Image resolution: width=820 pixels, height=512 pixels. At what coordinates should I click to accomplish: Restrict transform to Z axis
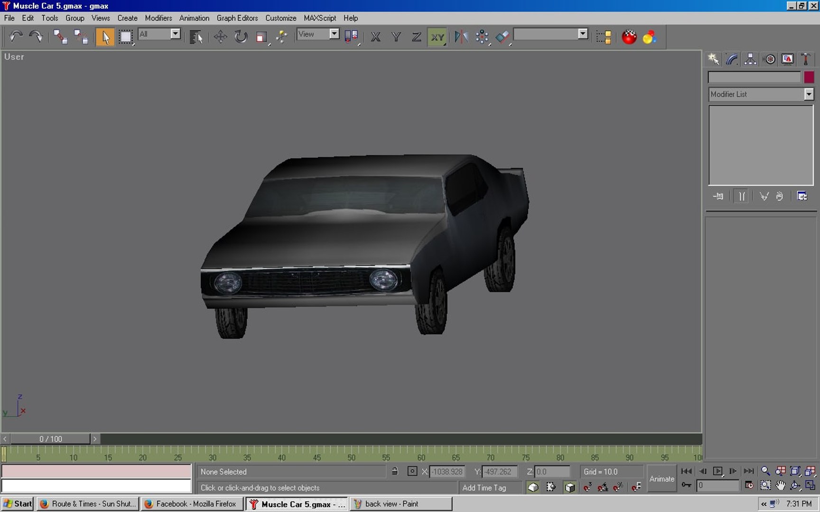(x=416, y=37)
